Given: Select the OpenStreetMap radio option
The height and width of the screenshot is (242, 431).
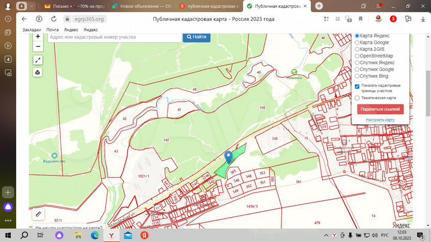Looking at the screenshot, I should (x=357, y=56).
